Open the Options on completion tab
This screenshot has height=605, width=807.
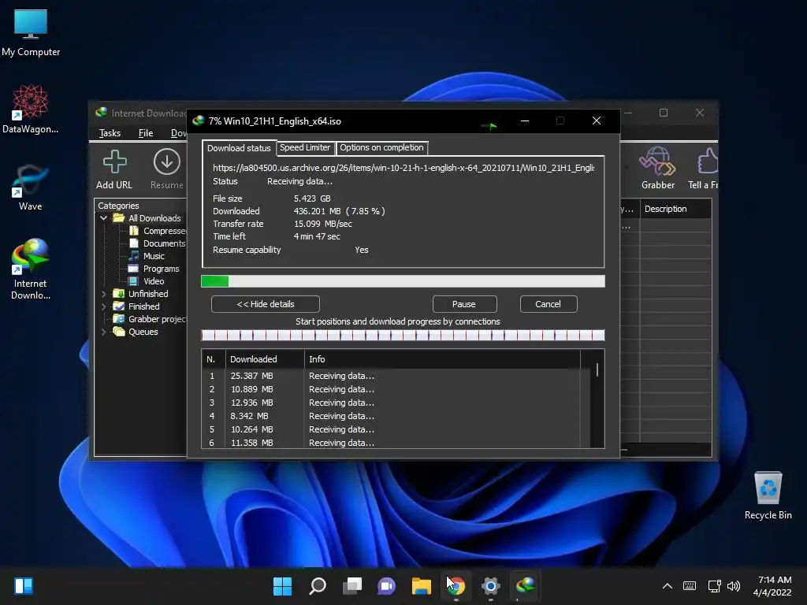coord(381,147)
